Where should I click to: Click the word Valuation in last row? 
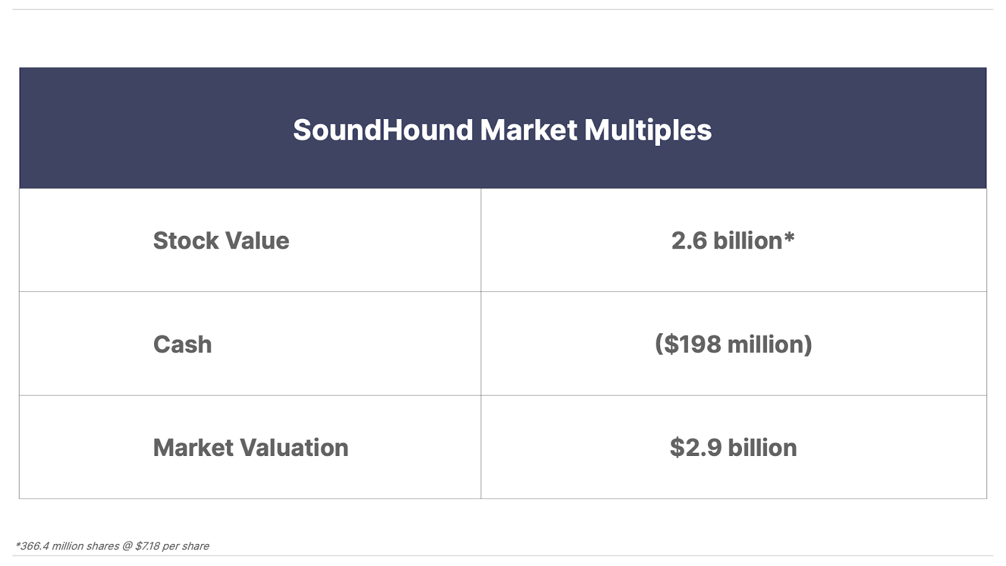point(295,448)
